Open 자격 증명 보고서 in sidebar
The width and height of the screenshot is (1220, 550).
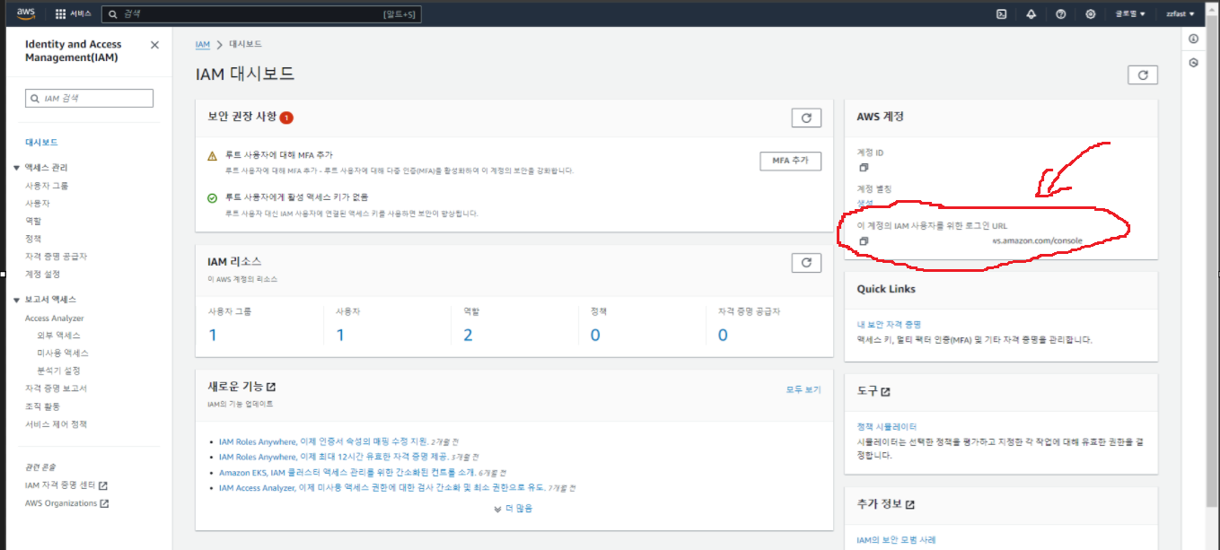(x=56, y=388)
